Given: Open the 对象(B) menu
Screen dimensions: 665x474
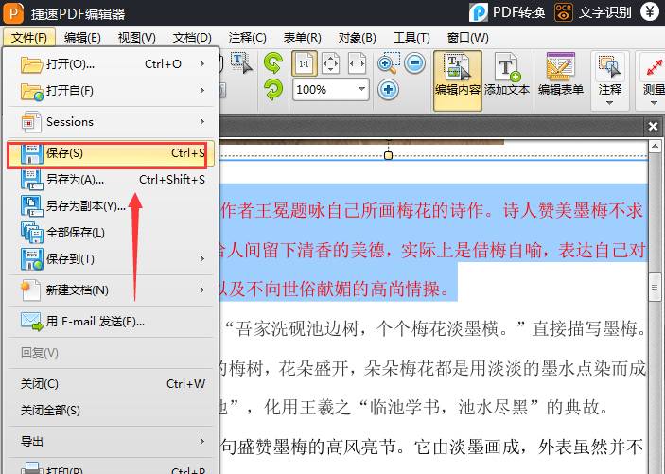Looking at the screenshot, I should [x=358, y=37].
